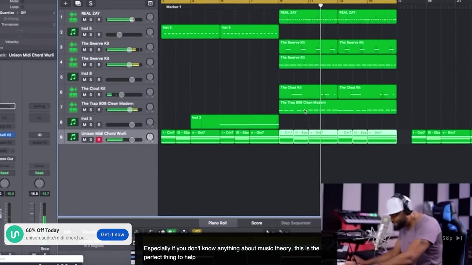Click The Trap 808 Clean Modern icon
The height and width of the screenshot is (265, 472).
point(73,107)
